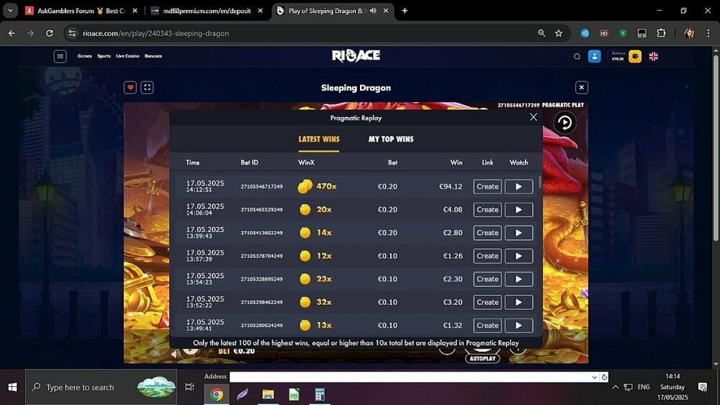Switch to Latest Wins tab
The height and width of the screenshot is (405, 720).
pyautogui.click(x=319, y=139)
